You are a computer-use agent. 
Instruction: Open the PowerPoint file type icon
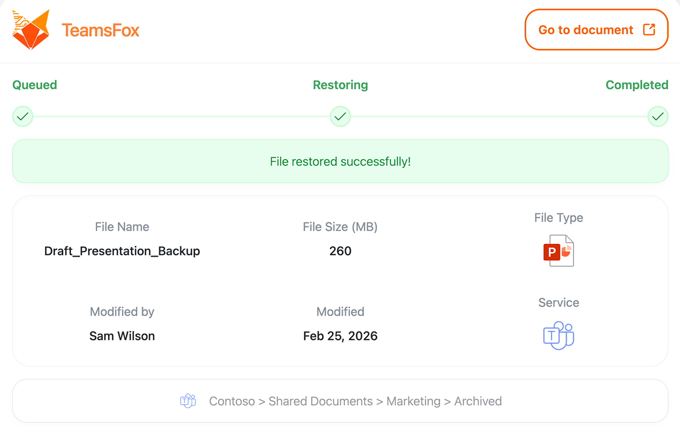tap(559, 250)
